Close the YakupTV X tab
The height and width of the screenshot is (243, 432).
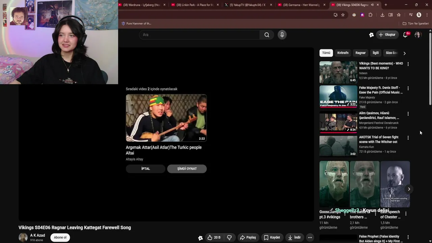click(271, 5)
